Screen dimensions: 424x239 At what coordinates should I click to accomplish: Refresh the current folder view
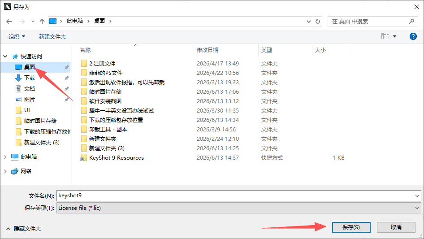point(318,22)
